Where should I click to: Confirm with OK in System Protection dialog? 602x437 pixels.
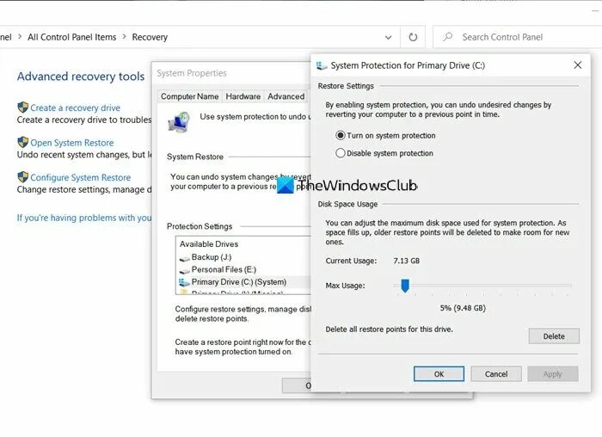click(x=439, y=374)
